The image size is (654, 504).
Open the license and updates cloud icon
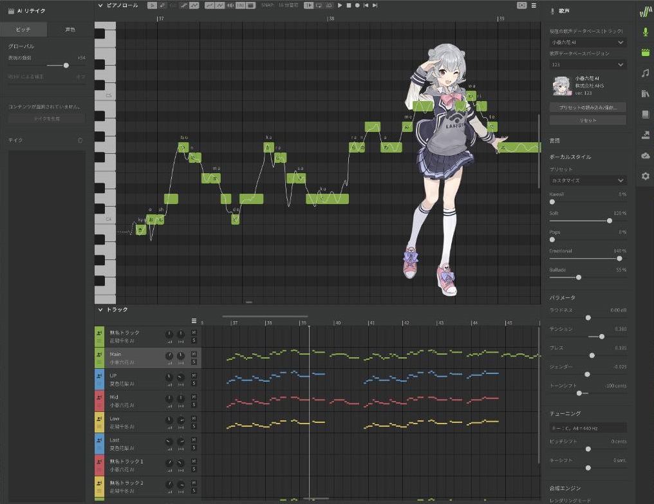tap(645, 155)
